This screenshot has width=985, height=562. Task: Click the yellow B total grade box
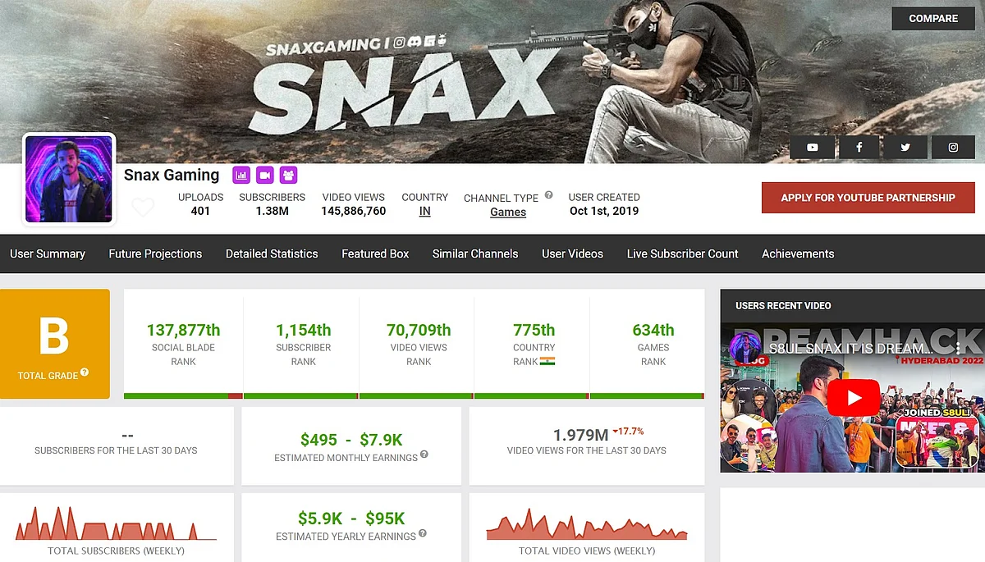(x=55, y=344)
